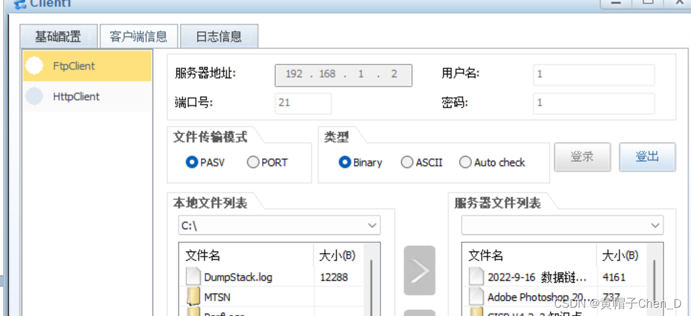Screen dimensions: 691x316
Task: Select 2022-9-16 数据链 file on server
Action: coord(537,277)
